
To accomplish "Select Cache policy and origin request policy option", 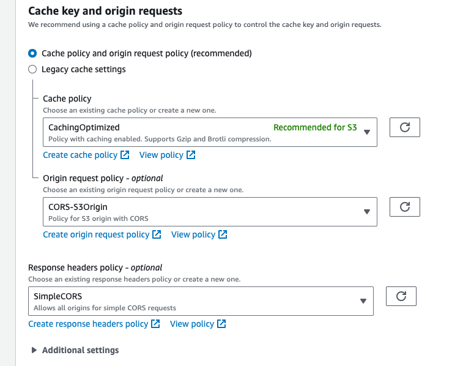I will tap(32, 53).
